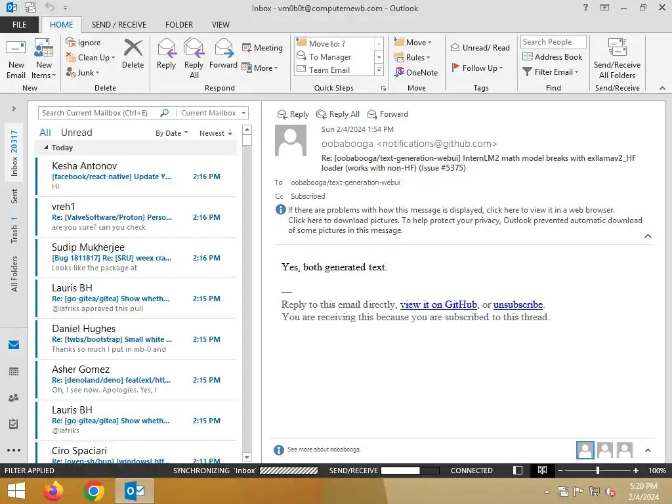Open Chrome from the Windows taskbar
Screen dimensions: 672x504
click(94, 491)
